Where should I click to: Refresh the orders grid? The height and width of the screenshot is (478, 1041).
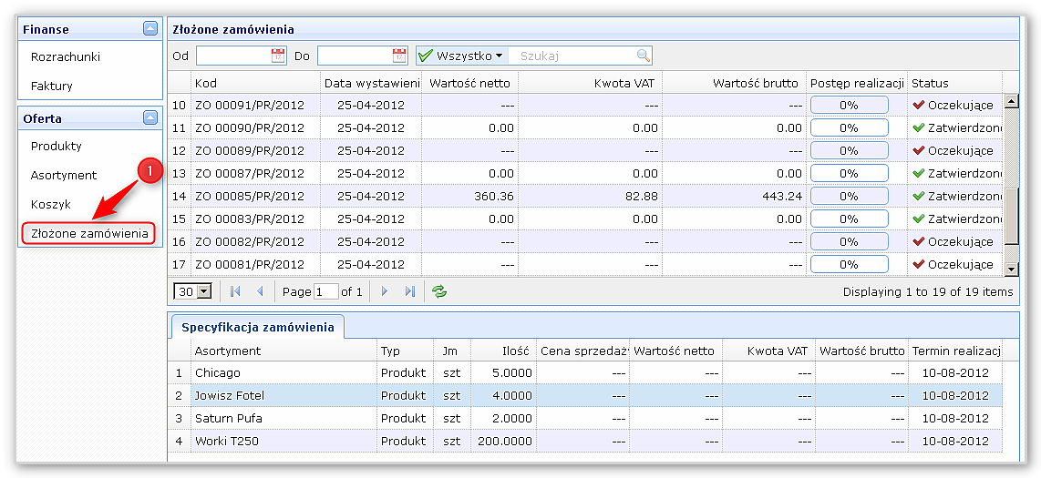(439, 292)
